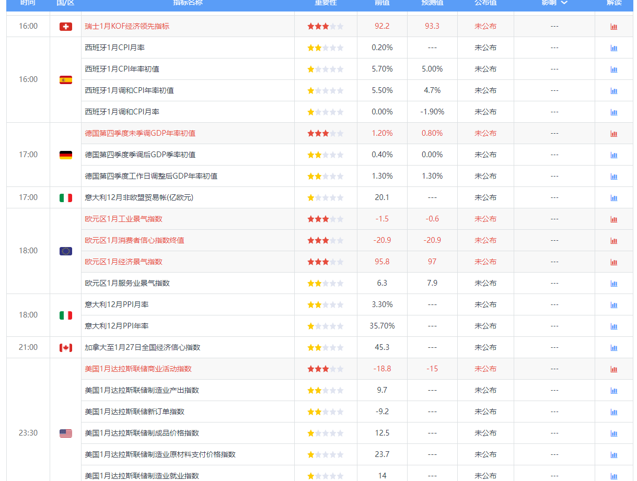Select 西班牙1月CPI月率 indicator name
The image size is (637, 481).
(115, 48)
